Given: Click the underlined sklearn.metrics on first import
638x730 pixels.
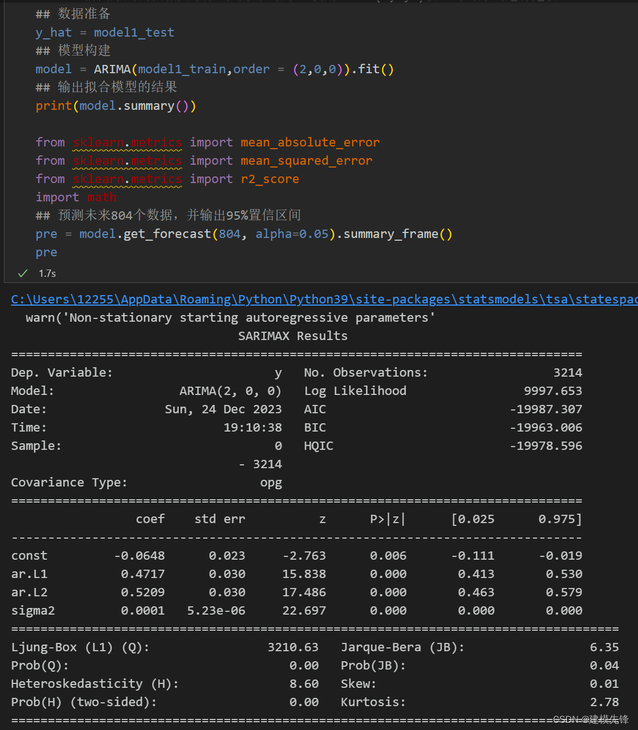Looking at the screenshot, I should pyautogui.click(x=127, y=143).
